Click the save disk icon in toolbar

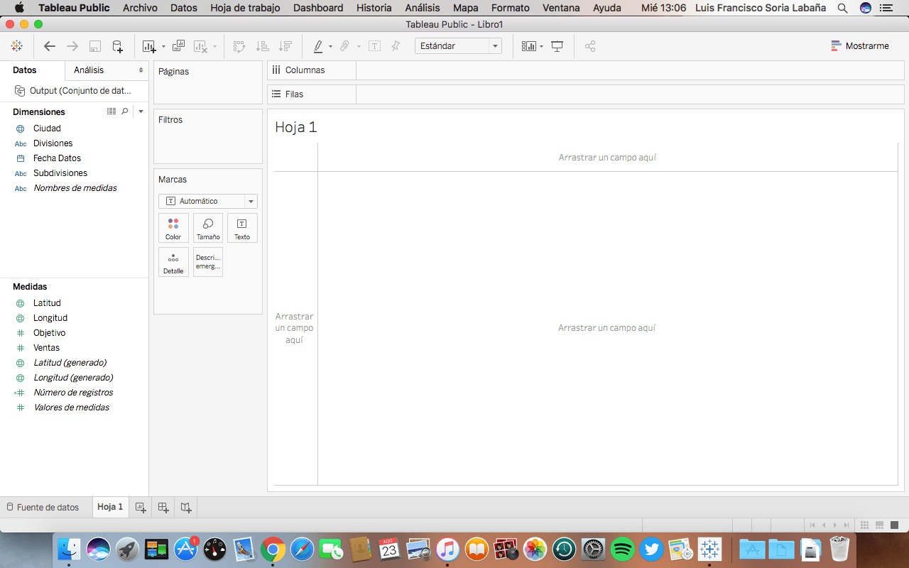pyautogui.click(x=95, y=46)
